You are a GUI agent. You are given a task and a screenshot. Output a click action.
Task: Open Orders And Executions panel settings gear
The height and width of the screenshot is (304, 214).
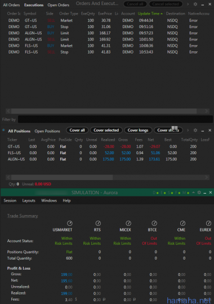(x=195, y=4)
